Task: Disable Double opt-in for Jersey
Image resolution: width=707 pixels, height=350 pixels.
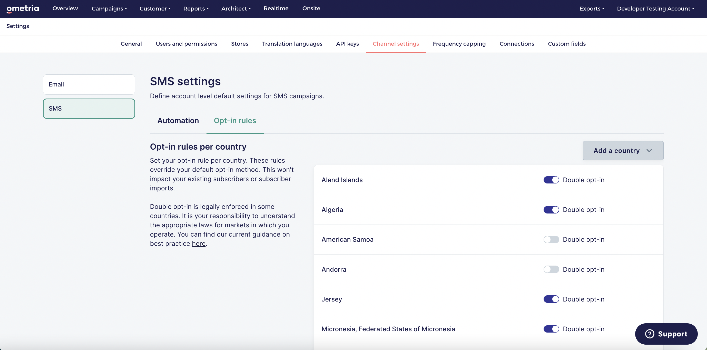Action: point(551,299)
